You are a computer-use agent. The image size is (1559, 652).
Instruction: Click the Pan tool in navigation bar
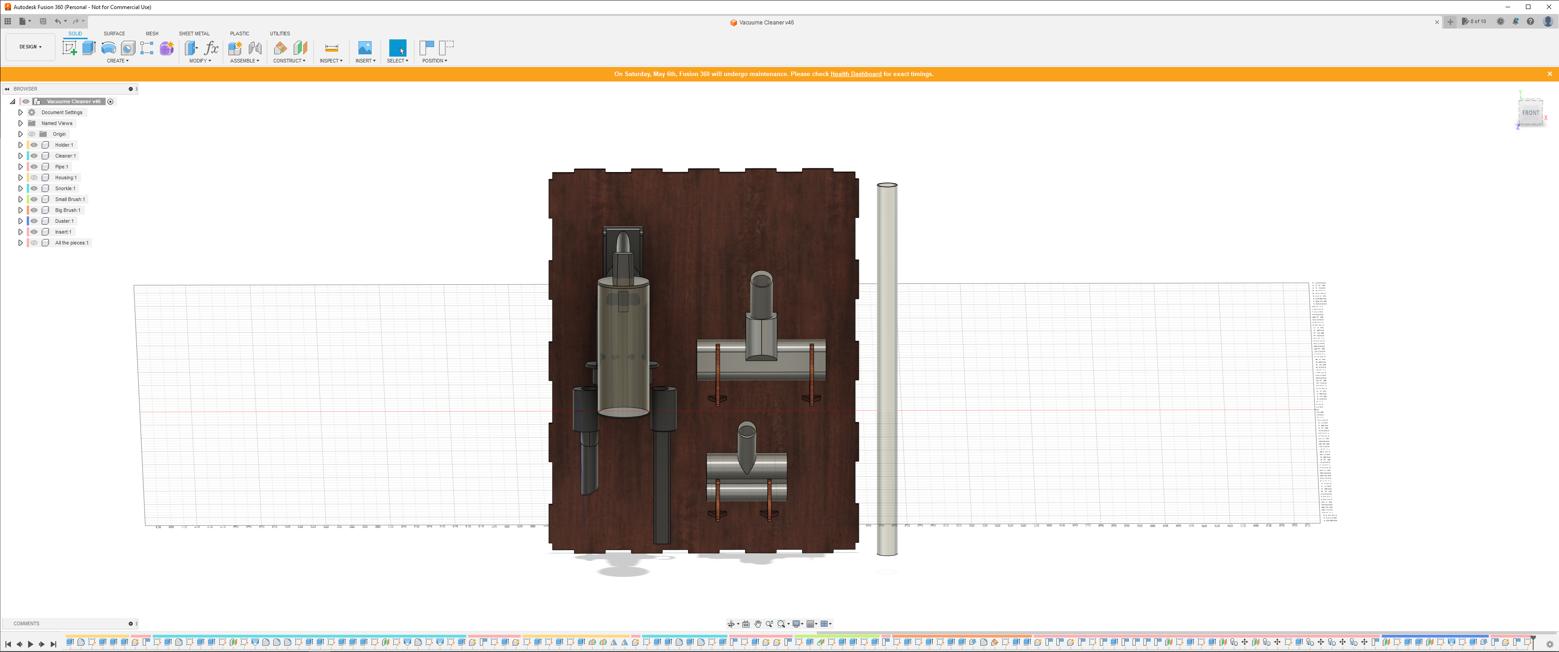[758, 623]
